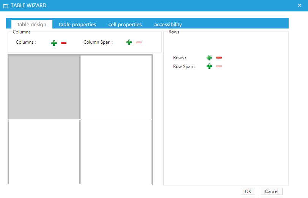Select the bottom-right table cell
The width and height of the screenshot is (308, 198).
[x=116, y=152]
